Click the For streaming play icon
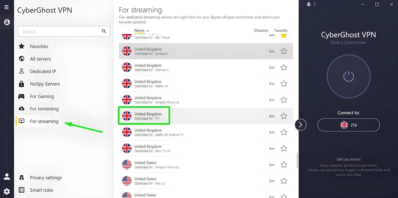Image resolution: width=398 pixels, height=198 pixels. coord(21,121)
